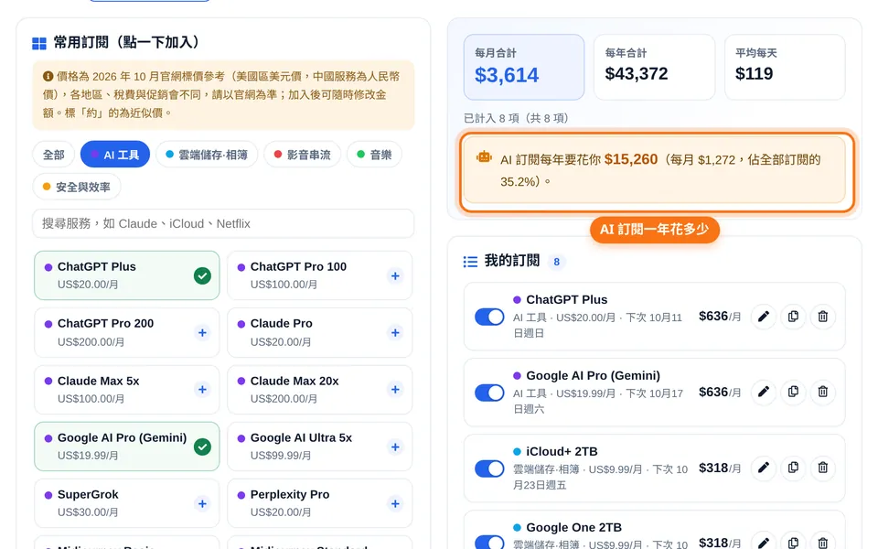Image resolution: width=878 pixels, height=549 pixels.
Task: Uncheck ChatGPT Plus green checkmark in catalog
Action: click(202, 275)
